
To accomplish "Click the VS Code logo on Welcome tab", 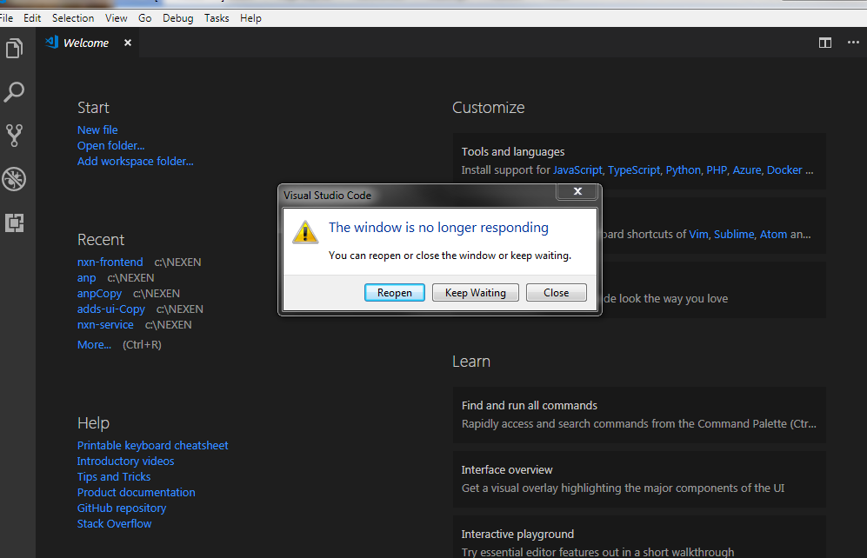I will click(52, 42).
